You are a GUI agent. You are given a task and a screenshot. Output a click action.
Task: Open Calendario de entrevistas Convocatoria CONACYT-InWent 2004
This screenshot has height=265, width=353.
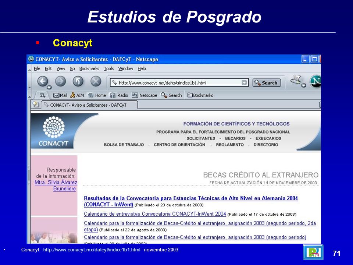coord(155,214)
